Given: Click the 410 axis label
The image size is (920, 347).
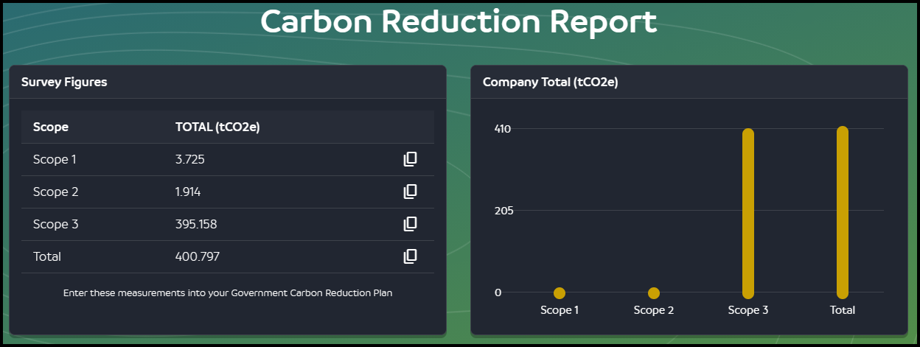Looking at the screenshot, I should [x=503, y=128].
